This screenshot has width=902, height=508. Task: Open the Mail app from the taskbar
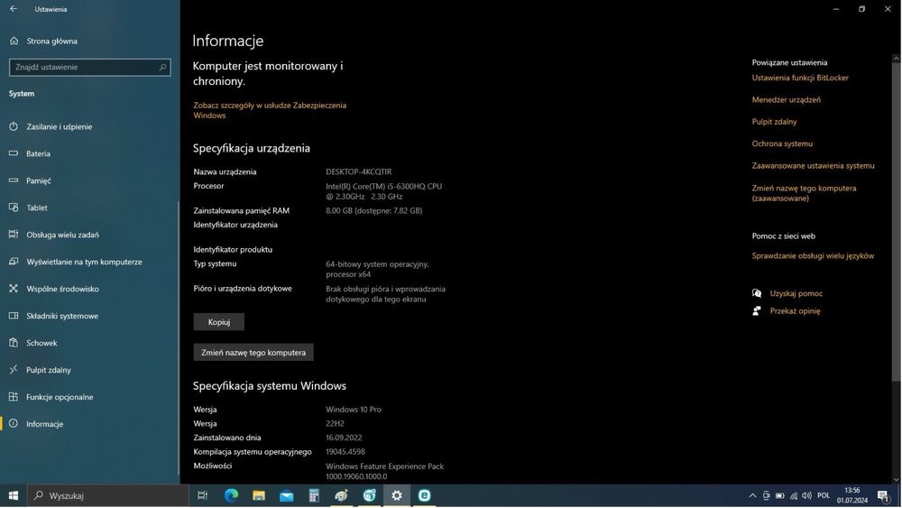[x=287, y=495]
